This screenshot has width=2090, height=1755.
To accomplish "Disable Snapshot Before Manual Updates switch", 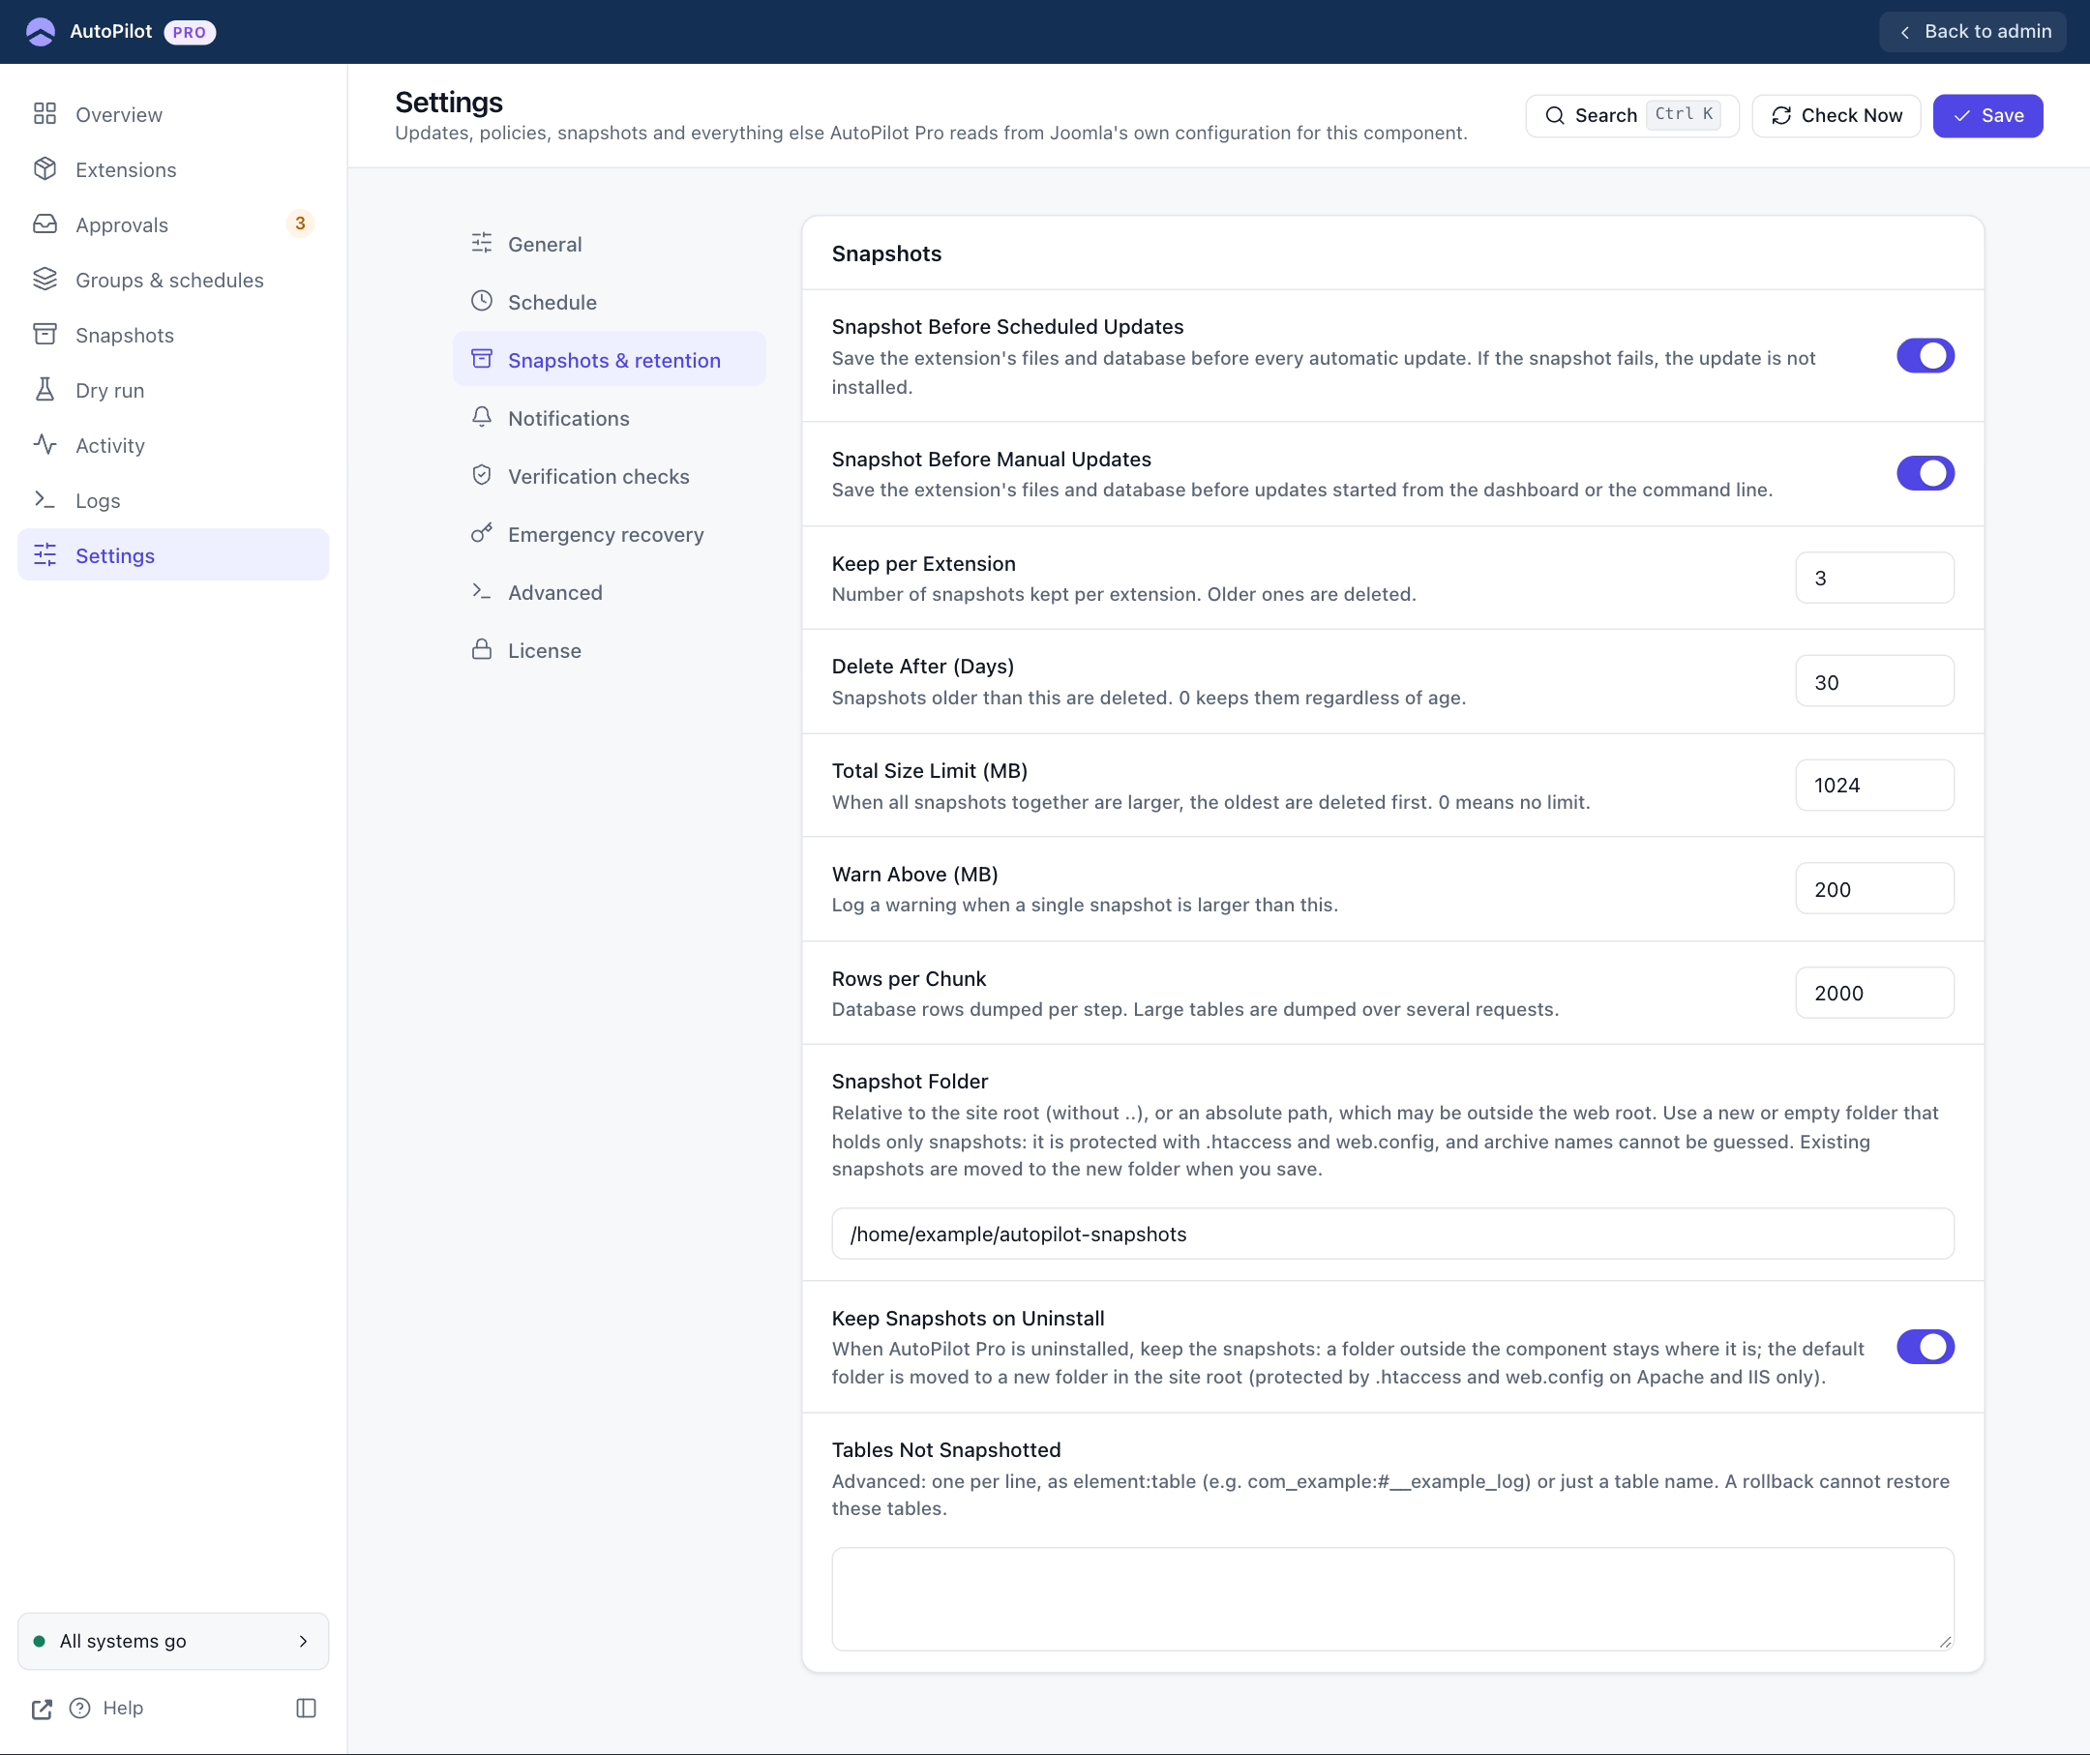I will coord(1925,473).
